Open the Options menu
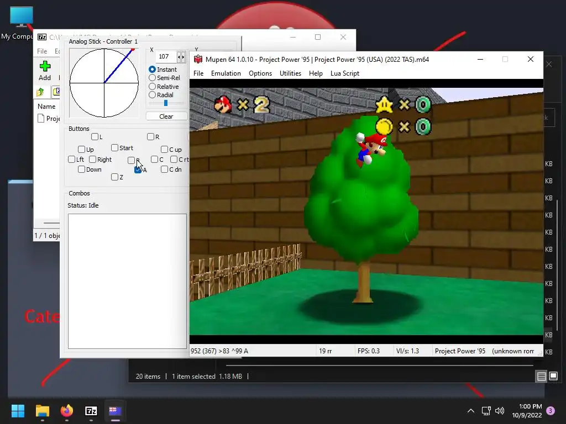 (x=260, y=73)
